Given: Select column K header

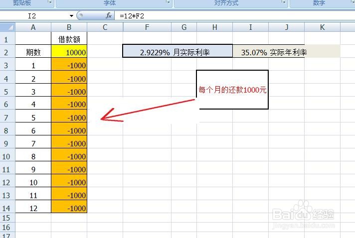Looking at the screenshot, I should (x=323, y=27).
